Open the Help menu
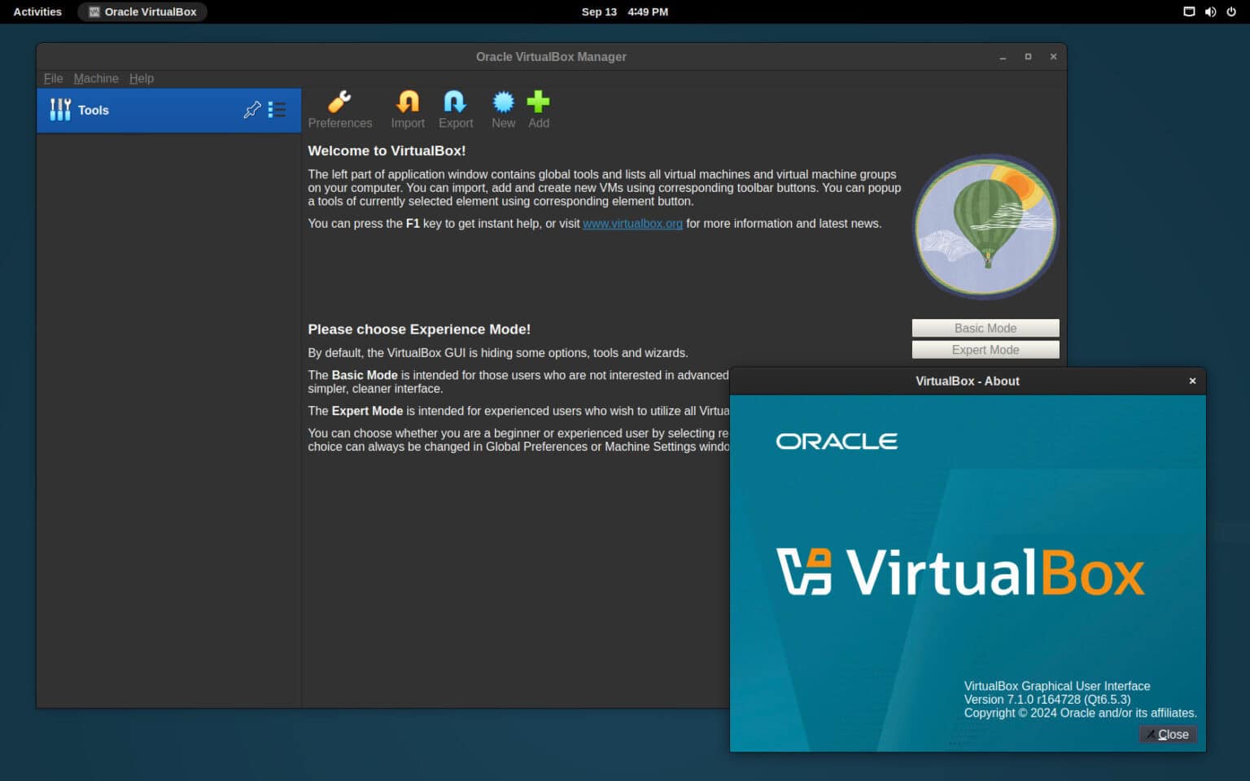 141,78
